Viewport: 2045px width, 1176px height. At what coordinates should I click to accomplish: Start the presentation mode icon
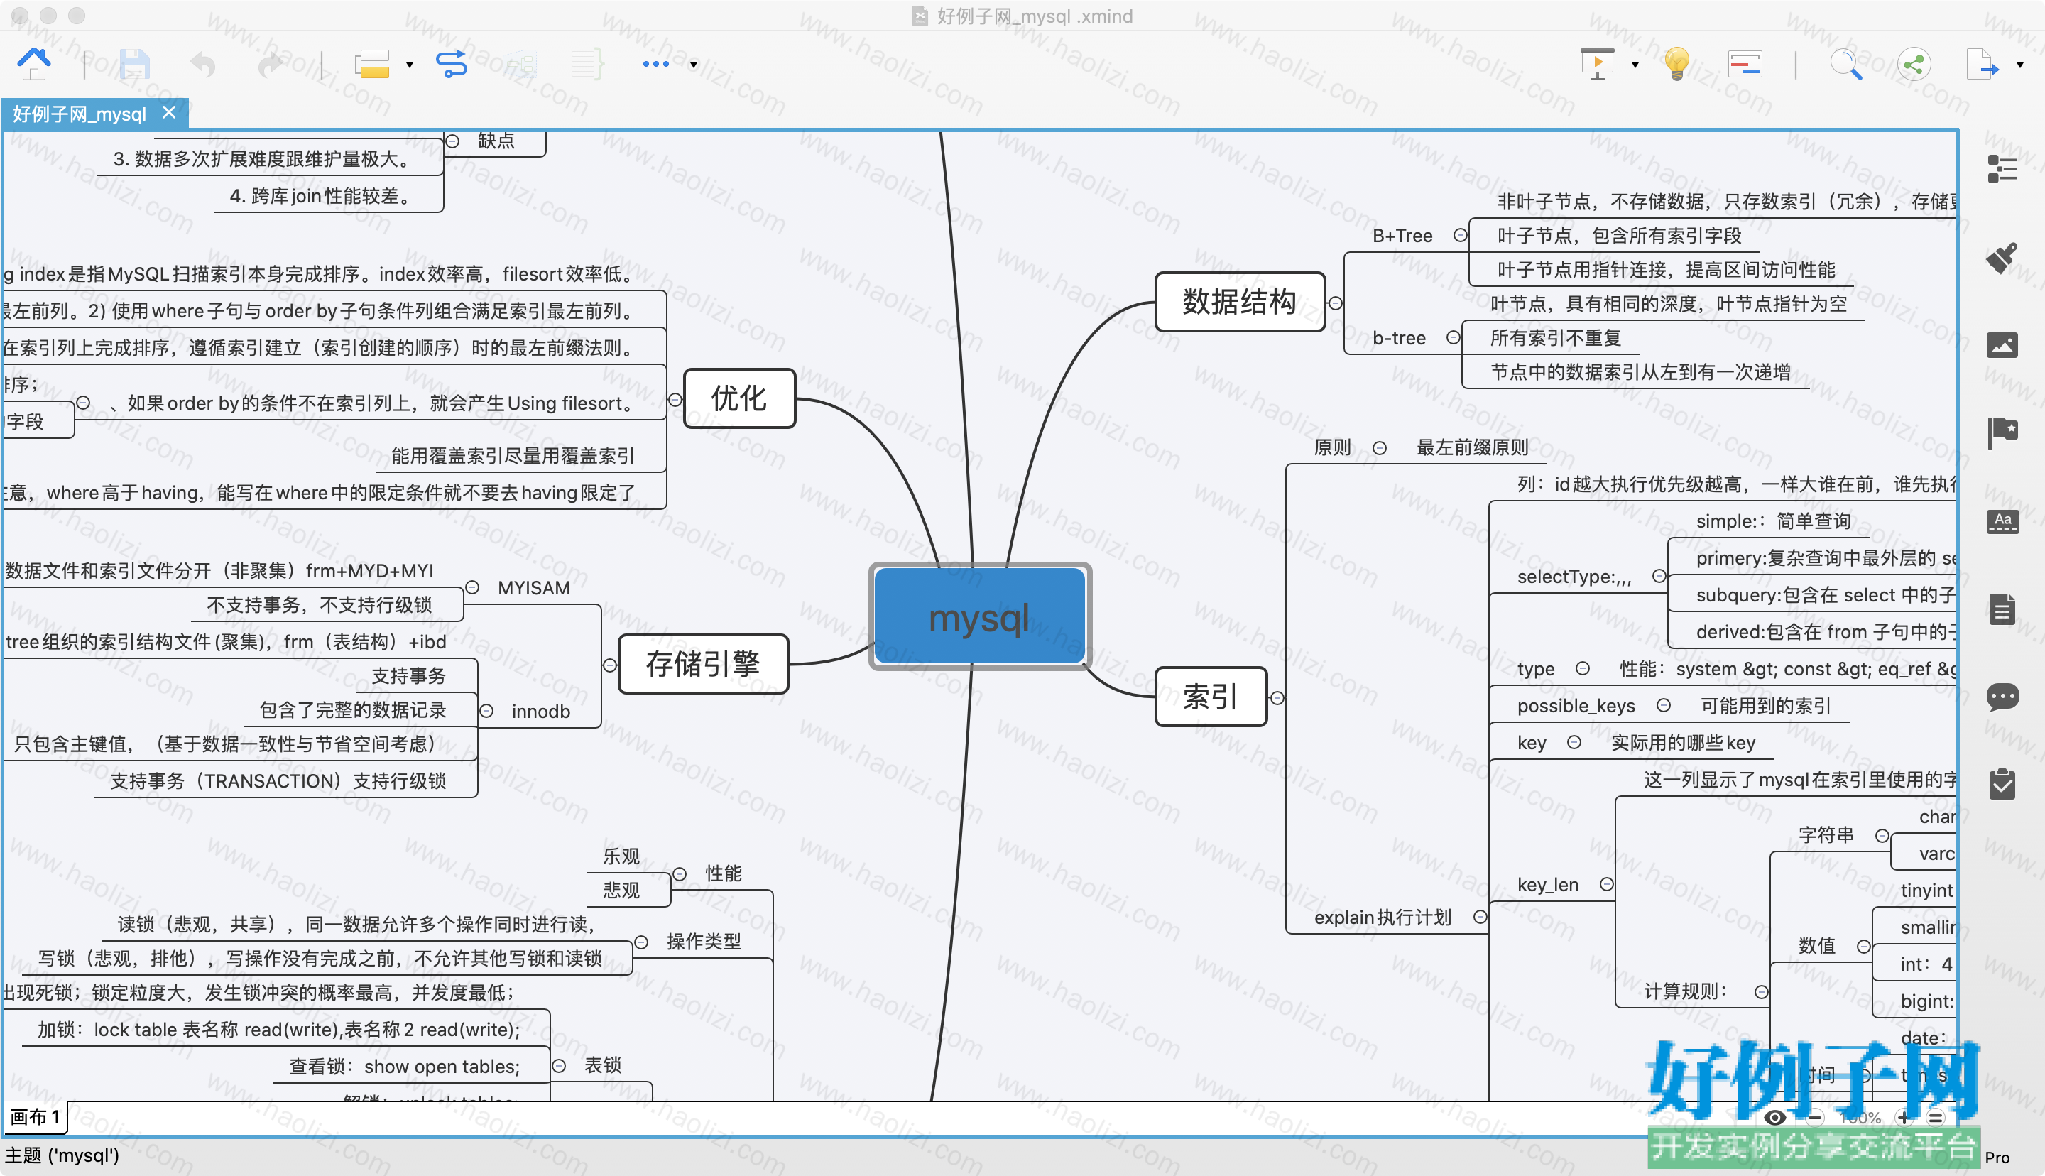tap(1597, 64)
